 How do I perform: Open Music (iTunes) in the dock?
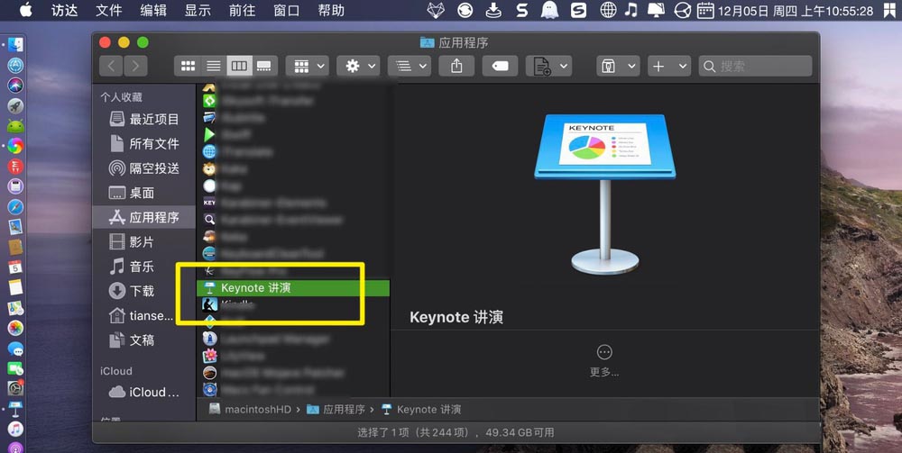15,429
